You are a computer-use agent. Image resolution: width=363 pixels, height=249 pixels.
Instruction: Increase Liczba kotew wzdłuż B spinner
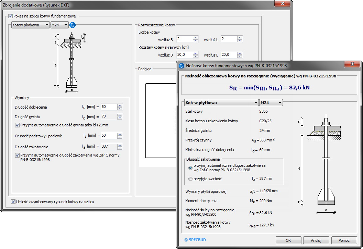196,38
